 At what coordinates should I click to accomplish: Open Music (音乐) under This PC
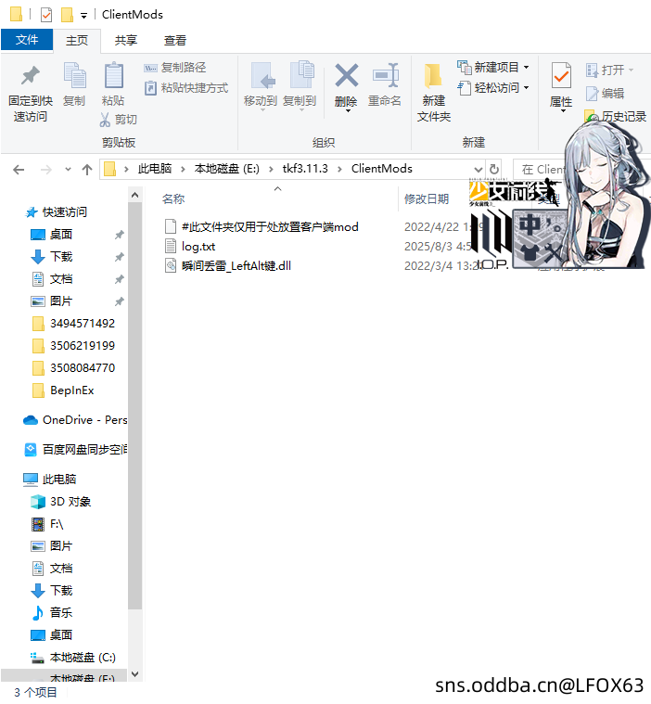click(x=61, y=612)
